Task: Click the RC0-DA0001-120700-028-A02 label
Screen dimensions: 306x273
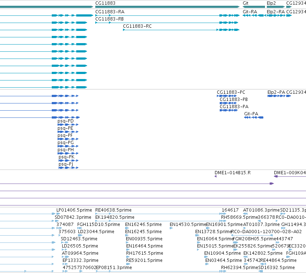Action: (x=266, y=232)
